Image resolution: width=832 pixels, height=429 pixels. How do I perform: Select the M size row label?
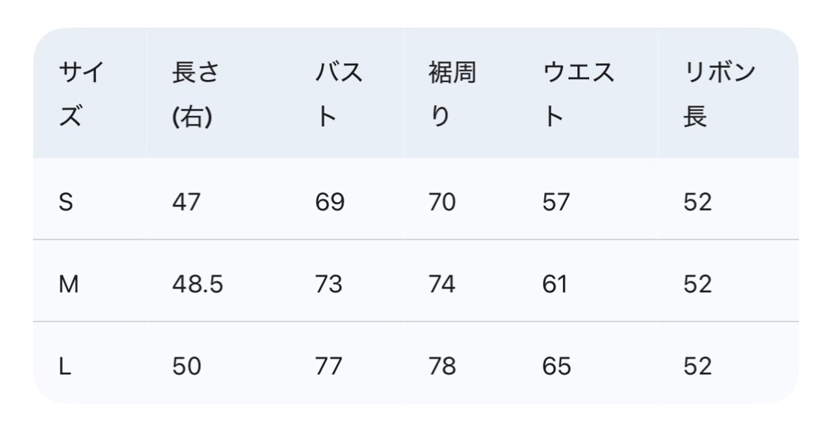[x=68, y=285]
